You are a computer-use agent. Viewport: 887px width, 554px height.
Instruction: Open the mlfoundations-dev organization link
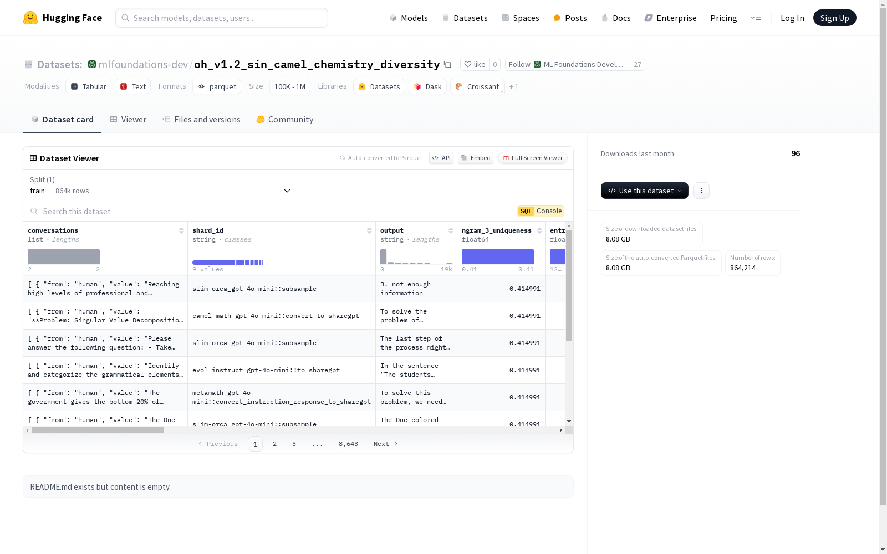click(143, 64)
